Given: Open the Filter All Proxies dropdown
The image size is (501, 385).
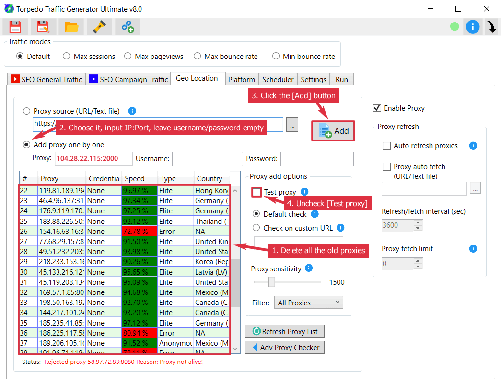Looking at the screenshot, I should coord(308,303).
